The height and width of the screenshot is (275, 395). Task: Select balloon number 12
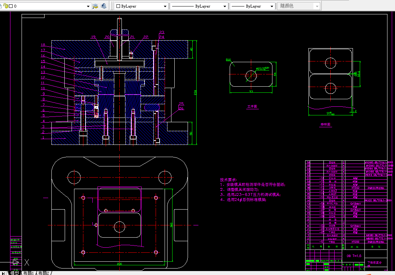(43, 78)
